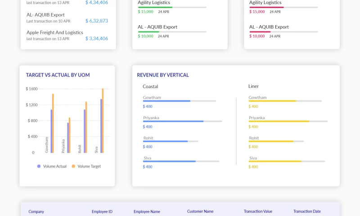Image resolution: width=360 pixels, height=216 pixels.
Task: Sort by Customer Name column header
Action: click(200, 211)
